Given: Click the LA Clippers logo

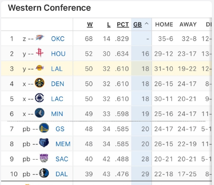Looking at the screenshot, I should pos(40,98).
